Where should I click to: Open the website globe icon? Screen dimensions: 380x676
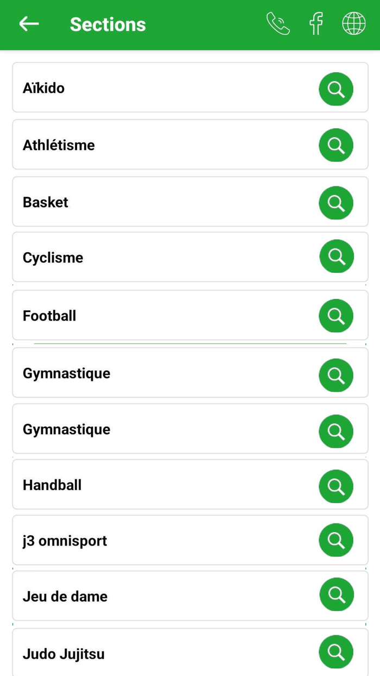click(354, 24)
